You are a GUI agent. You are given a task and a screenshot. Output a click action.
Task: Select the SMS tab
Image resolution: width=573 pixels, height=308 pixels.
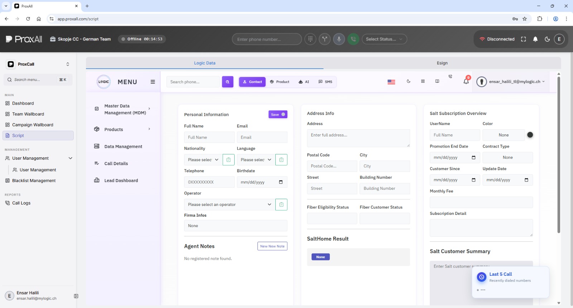pos(326,82)
